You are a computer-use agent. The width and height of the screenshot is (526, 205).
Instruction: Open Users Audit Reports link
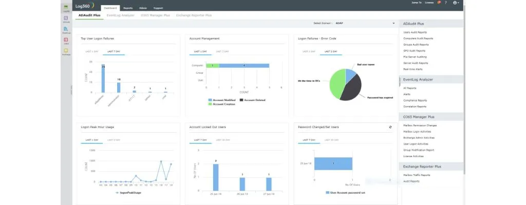tap(418, 32)
